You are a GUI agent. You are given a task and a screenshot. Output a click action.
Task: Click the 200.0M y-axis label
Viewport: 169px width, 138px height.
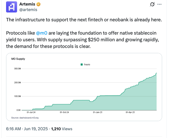[17, 82]
